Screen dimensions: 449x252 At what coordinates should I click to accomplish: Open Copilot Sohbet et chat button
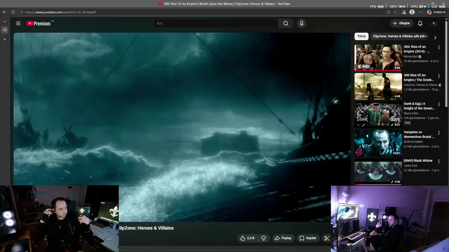tap(436, 12)
